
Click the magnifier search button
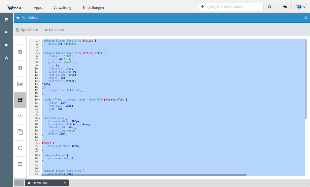point(270,7)
